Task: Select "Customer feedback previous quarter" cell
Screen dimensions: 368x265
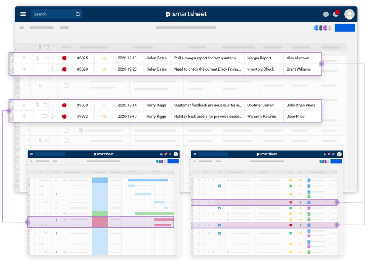Action: 208,105
